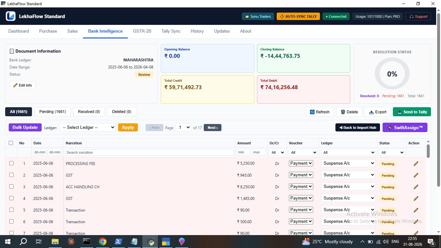Launch Chrome from the taskbar

[x=103, y=242]
